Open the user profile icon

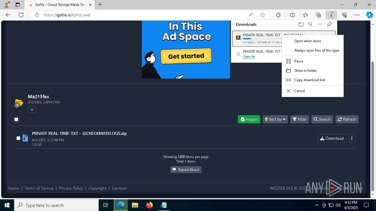click(6, 5)
